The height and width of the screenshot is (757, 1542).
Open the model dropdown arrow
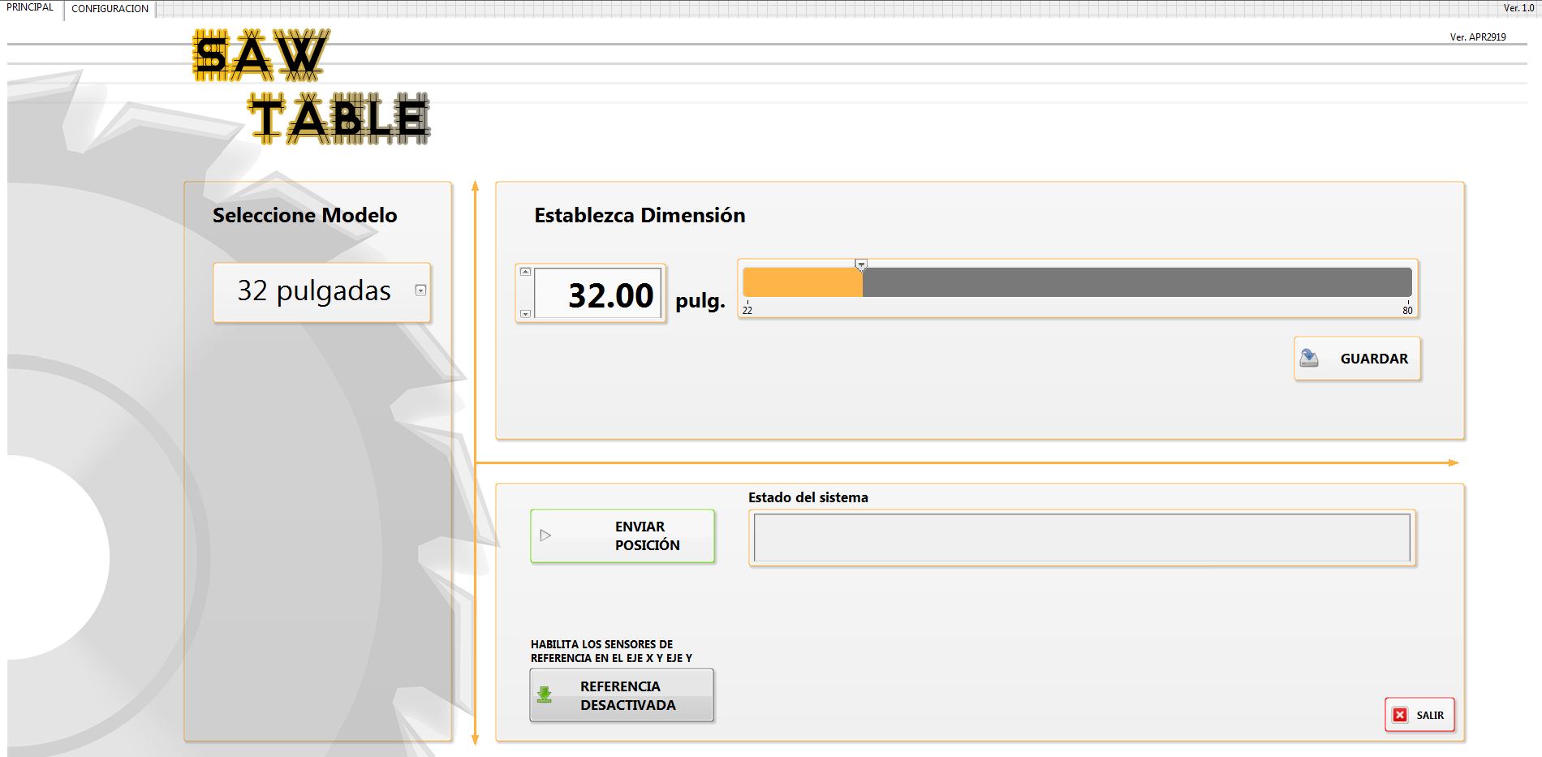click(x=420, y=290)
